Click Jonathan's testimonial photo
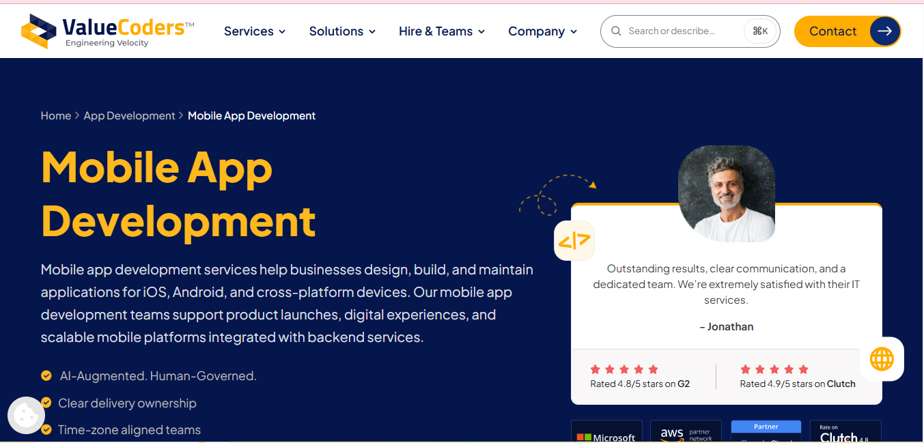The height and width of the screenshot is (443, 924). pyautogui.click(x=727, y=194)
